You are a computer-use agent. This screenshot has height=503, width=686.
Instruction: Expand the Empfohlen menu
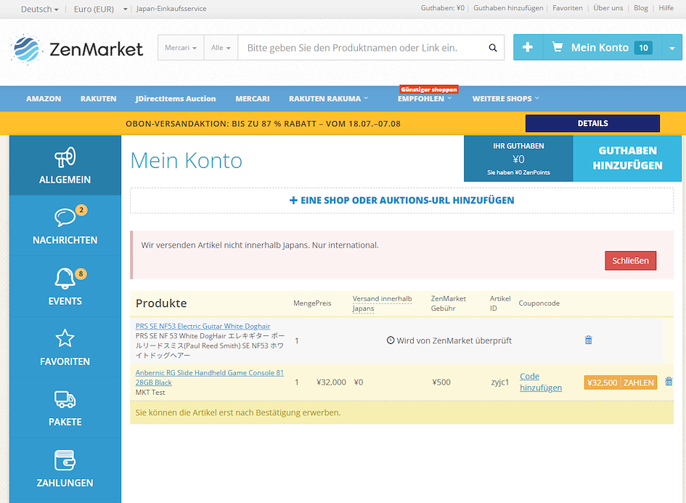click(424, 99)
